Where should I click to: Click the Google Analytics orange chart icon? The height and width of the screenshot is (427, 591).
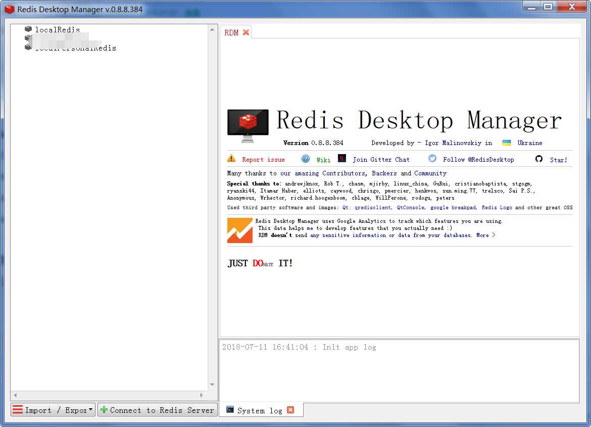tap(240, 230)
